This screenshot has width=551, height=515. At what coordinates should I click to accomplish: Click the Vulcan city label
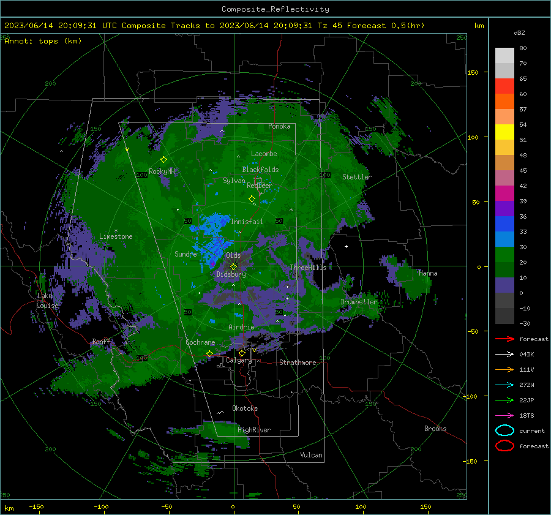(x=311, y=455)
